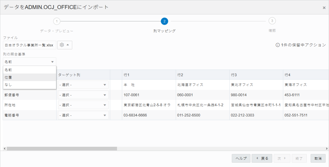Click postal code 060-0001 cell
This screenshot has width=329, height=167.
coord(203,95)
